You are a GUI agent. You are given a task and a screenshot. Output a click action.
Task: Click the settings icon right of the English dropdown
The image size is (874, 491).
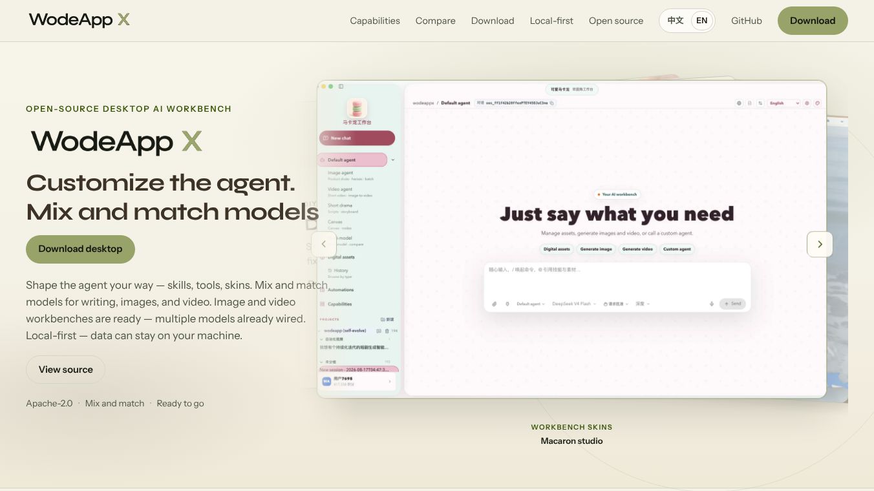coord(807,103)
